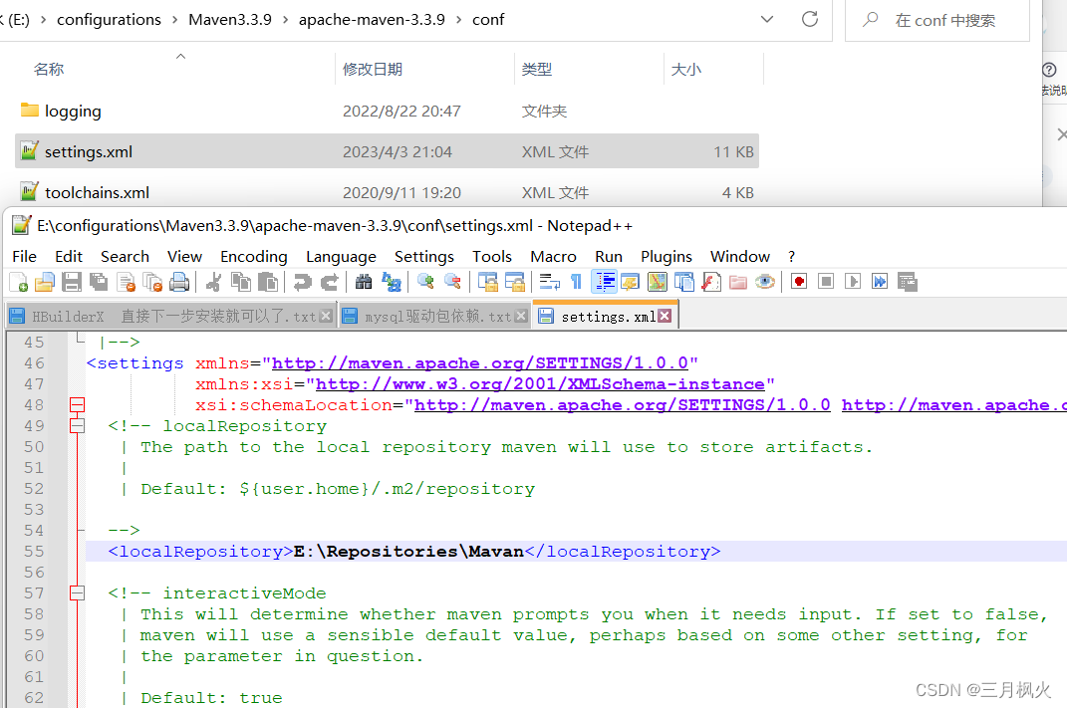Open the Tools menu
1067x708 pixels.
(492, 256)
